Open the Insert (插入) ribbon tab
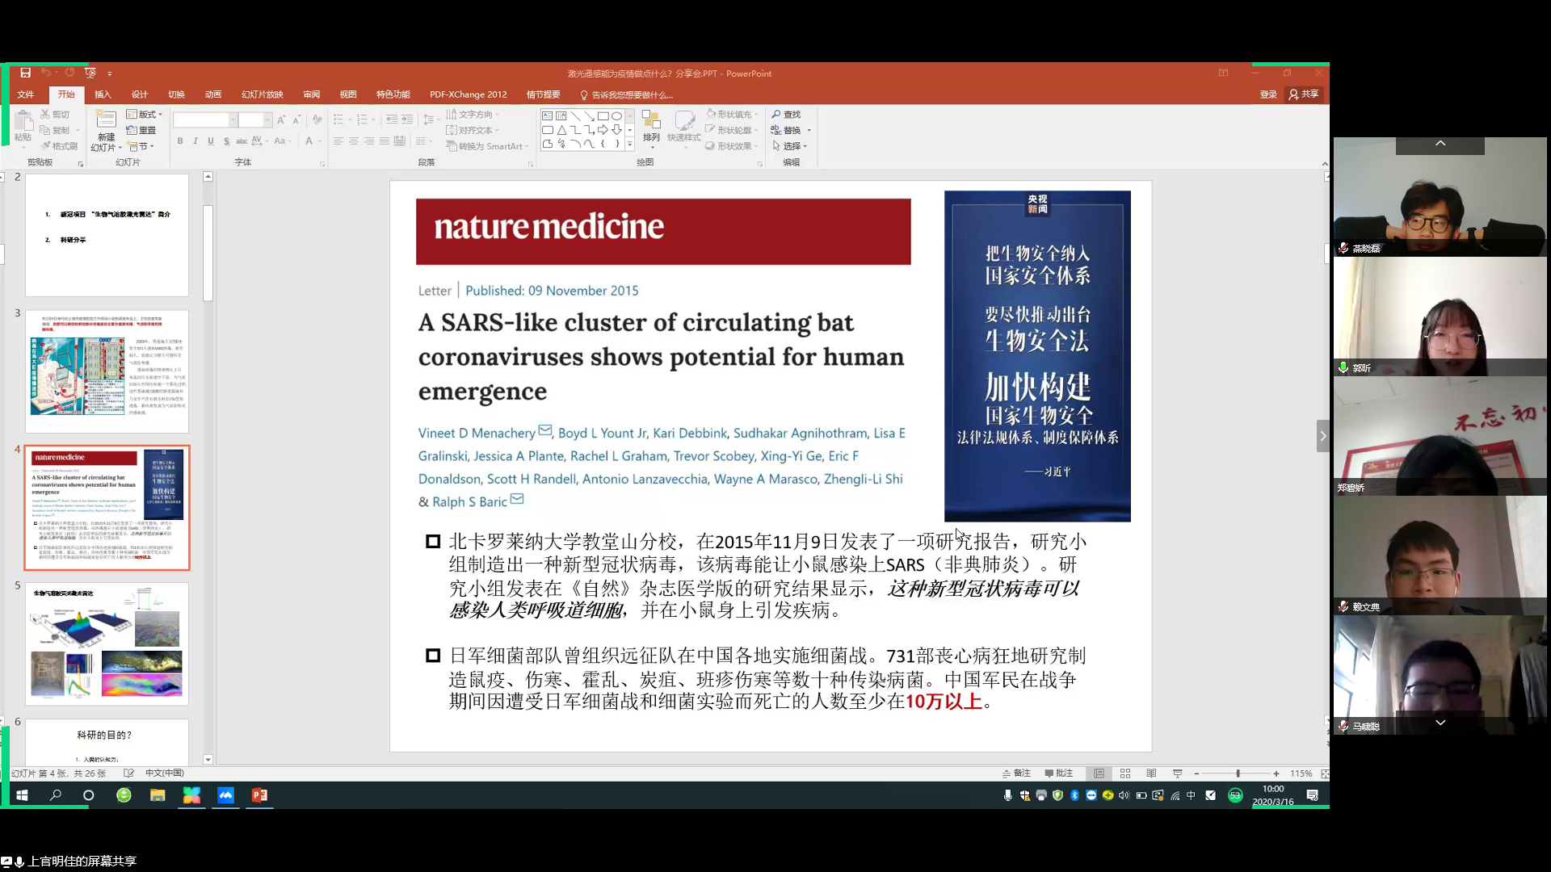 (x=103, y=94)
